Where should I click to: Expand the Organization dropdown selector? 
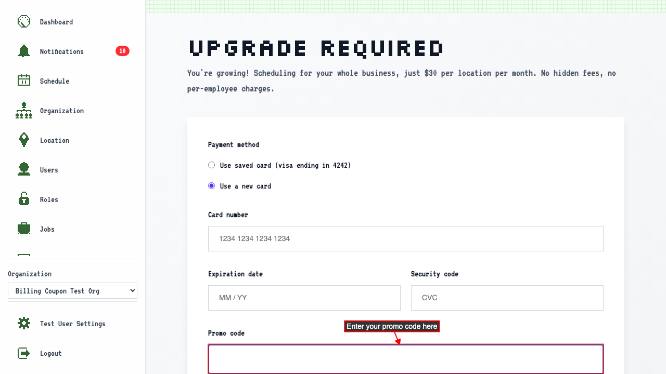click(x=72, y=291)
